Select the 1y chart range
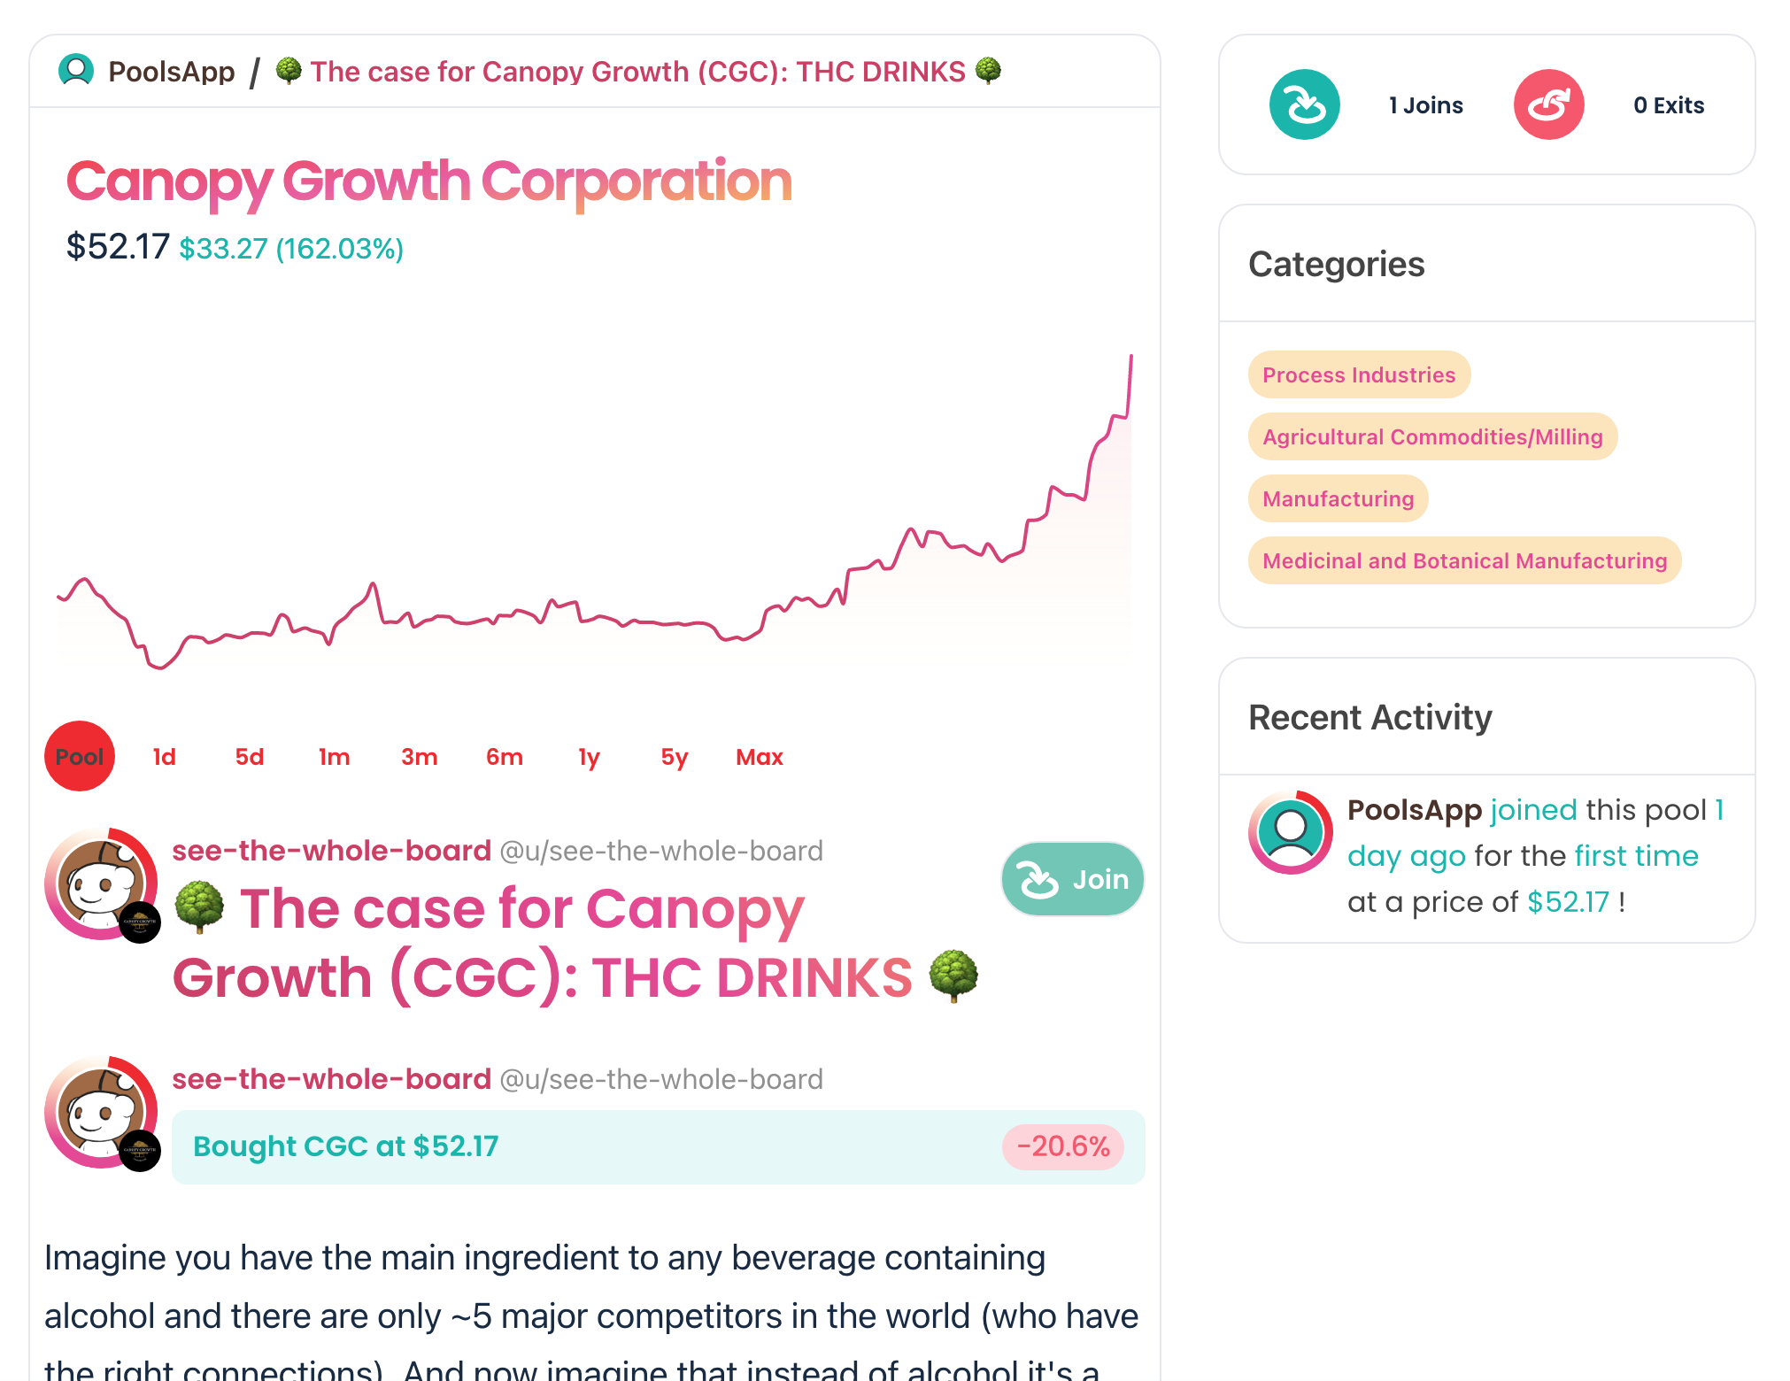This screenshot has width=1790, height=1381. tap(590, 757)
